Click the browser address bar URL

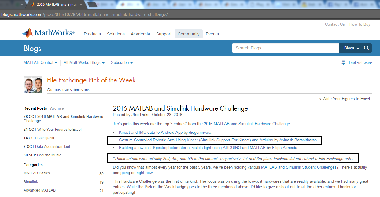pos(84,15)
